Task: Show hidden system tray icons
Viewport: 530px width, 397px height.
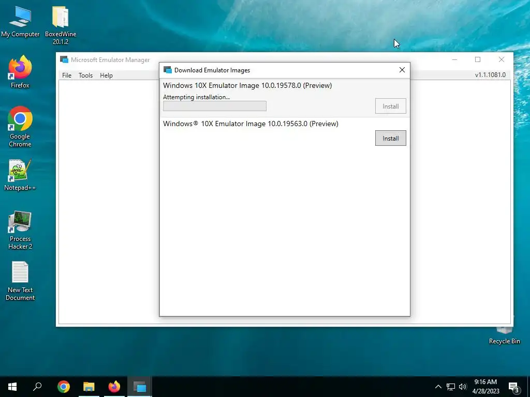Action: (x=438, y=387)
